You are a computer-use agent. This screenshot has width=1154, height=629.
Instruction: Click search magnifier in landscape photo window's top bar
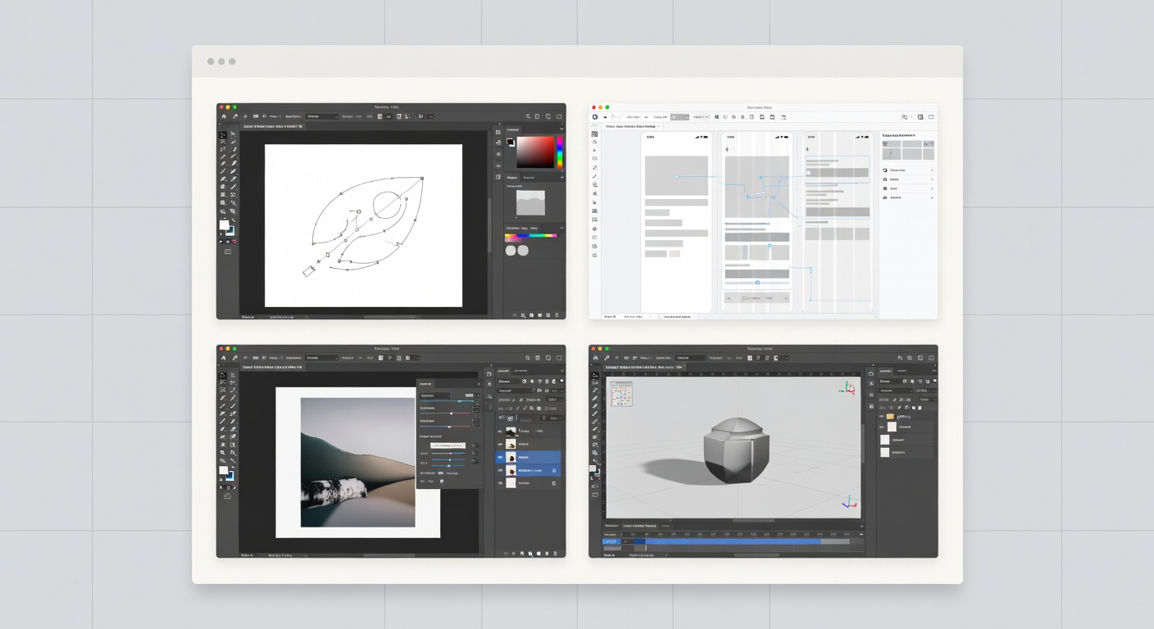pyautogui.click(x=528, y=358)
